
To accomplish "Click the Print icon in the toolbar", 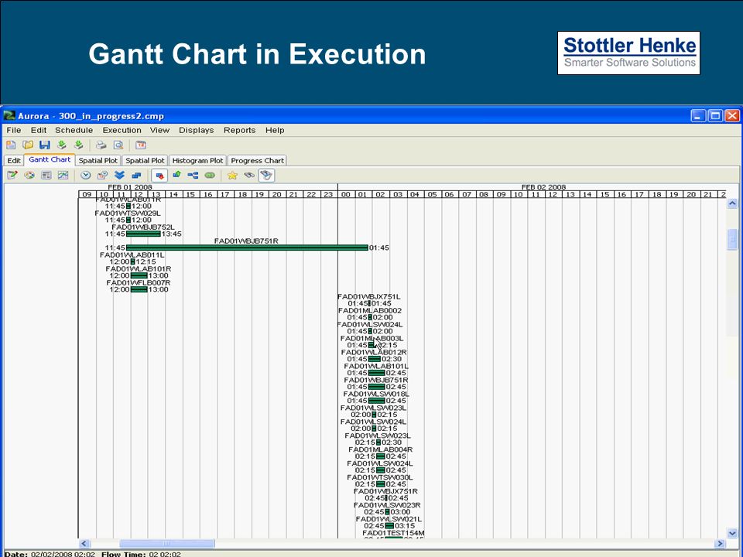I will (101, 145).
